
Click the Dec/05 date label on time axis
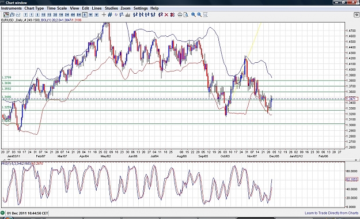[274, 156]
